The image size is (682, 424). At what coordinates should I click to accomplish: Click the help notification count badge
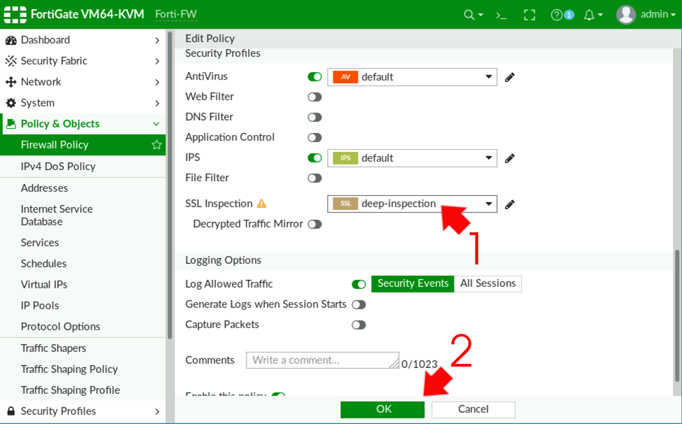569,15
